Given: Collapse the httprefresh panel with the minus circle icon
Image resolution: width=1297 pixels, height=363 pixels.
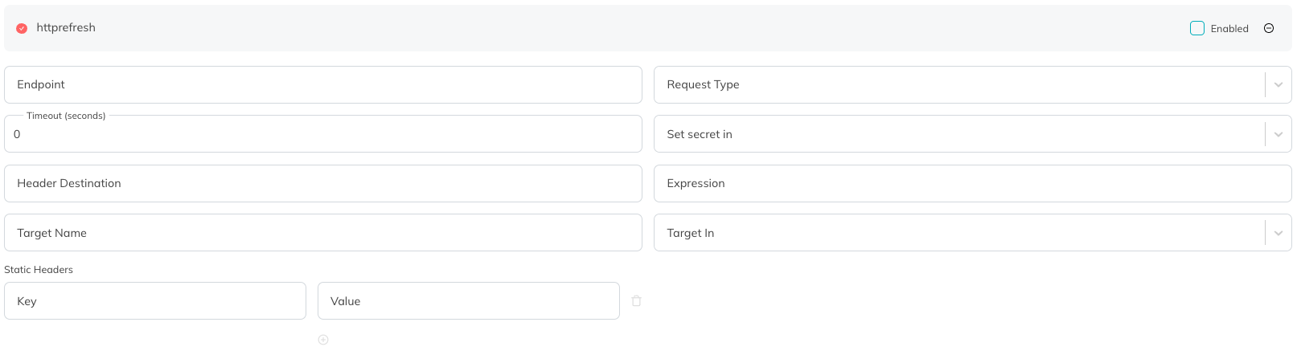Looking at the screenshot, I should click(1269, 28).
